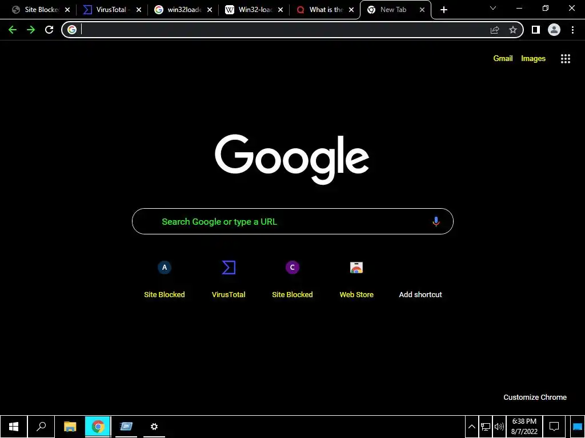585x438 pixels.
Task: Close the Win32-loader Wikipedia tab
Action: (281, 10)
